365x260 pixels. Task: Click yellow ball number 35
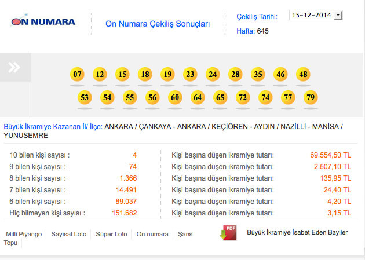click(258, 75)
